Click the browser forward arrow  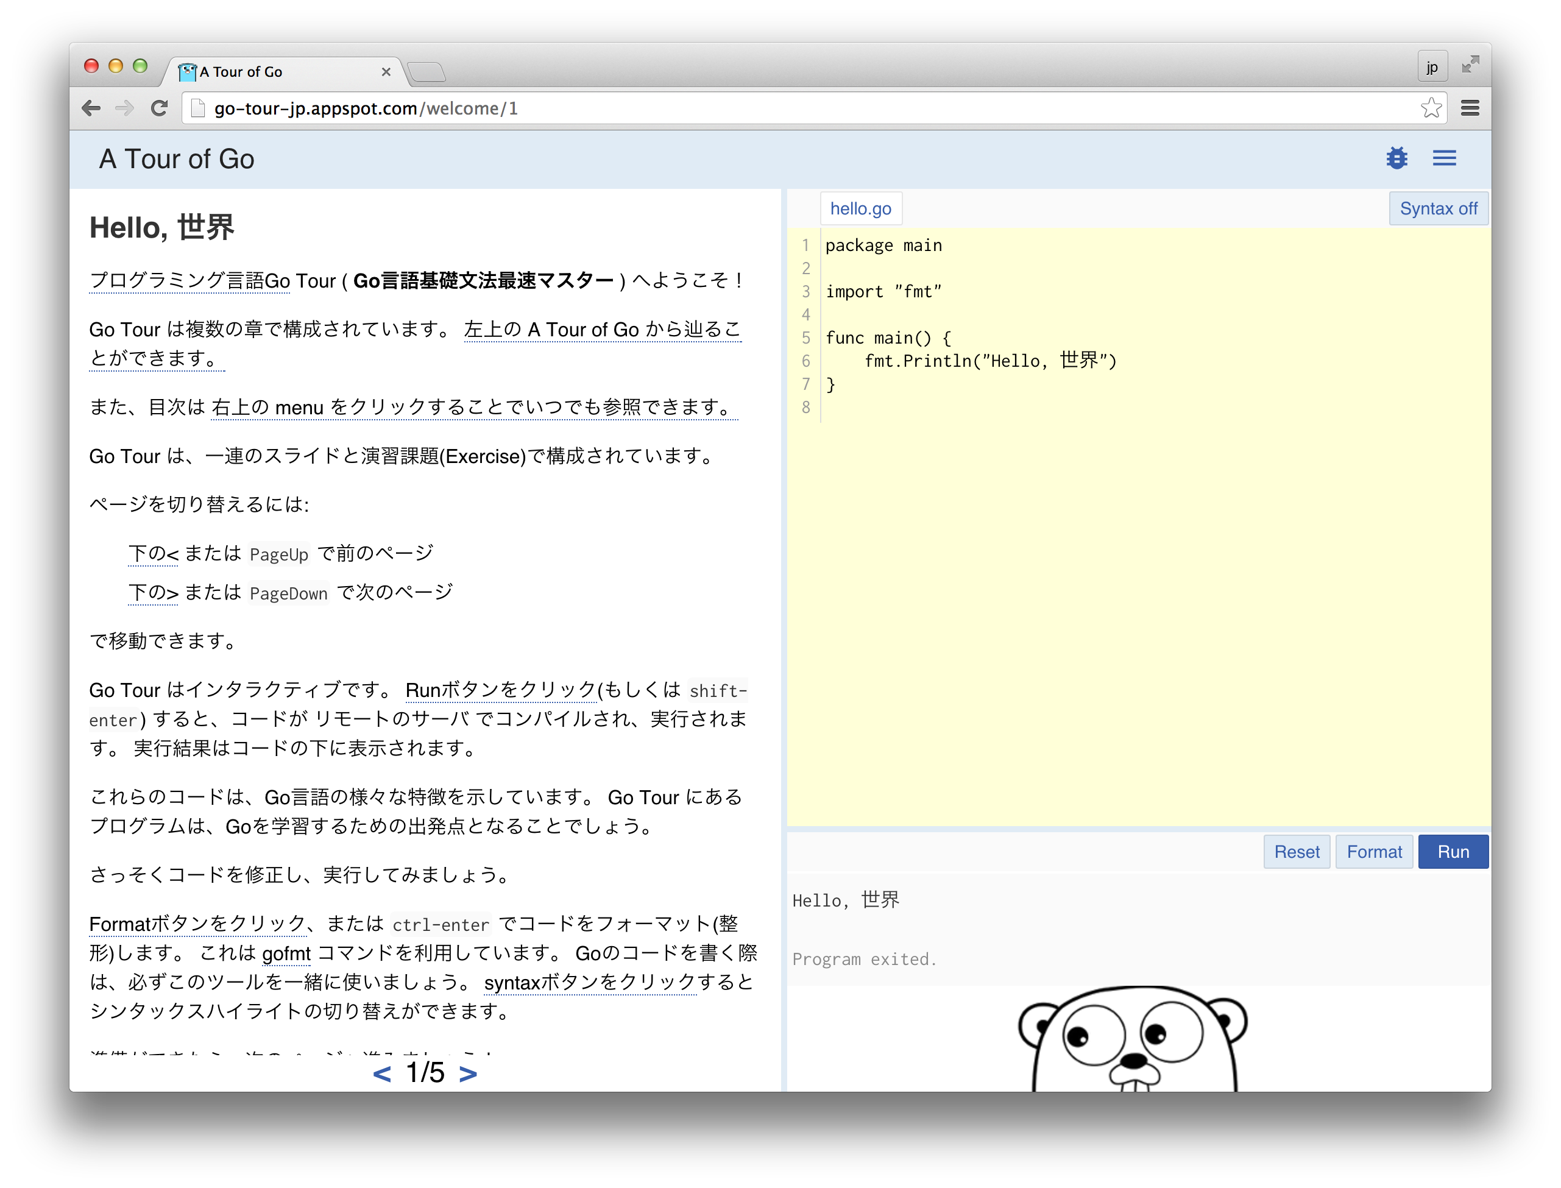click(x=124, y=108)
